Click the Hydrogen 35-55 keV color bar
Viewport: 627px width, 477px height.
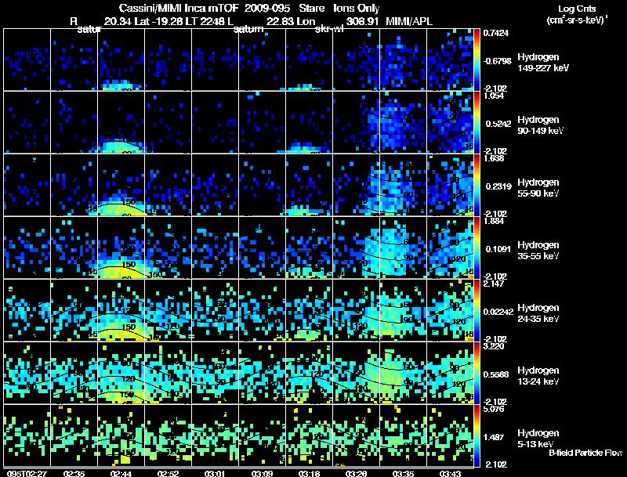pyautogui.click(x=477, y=248)
